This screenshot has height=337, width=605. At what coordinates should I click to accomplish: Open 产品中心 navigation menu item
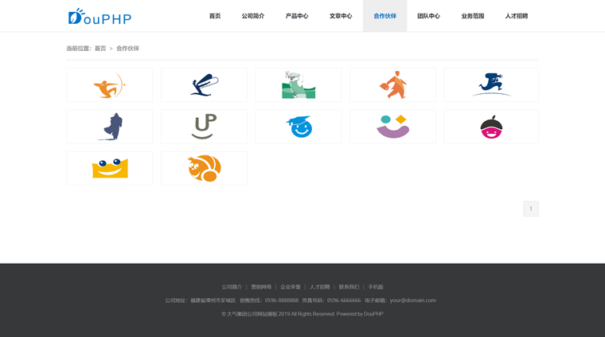[x=297, y=16]
